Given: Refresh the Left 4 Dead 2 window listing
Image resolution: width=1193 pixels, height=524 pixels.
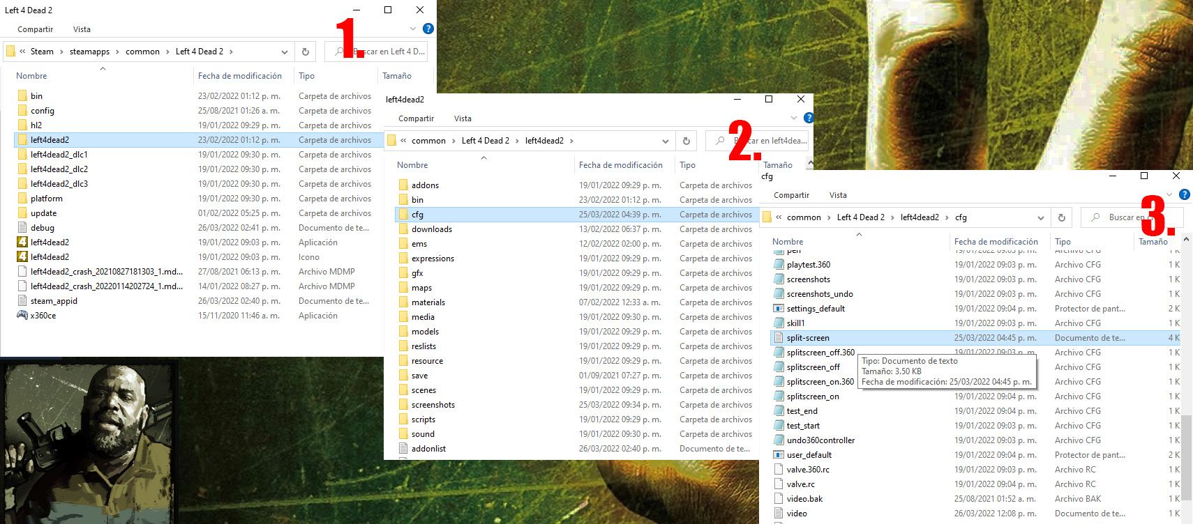Looking at the screenshot, I should tap(305, 52).
